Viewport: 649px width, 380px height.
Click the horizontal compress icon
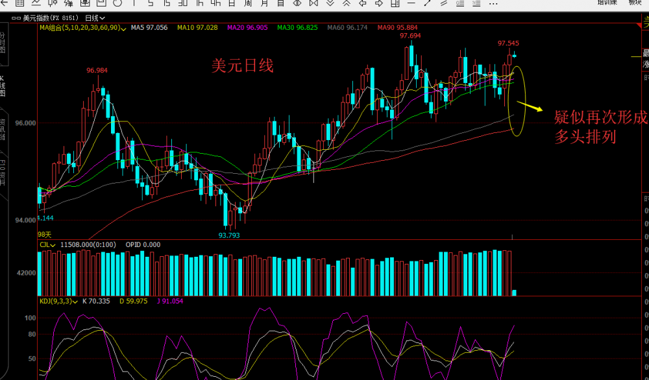(313, 3)
